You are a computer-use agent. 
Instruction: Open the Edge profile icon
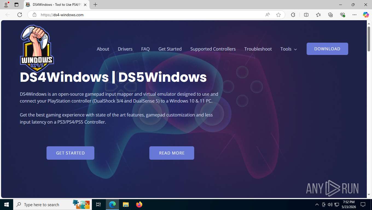pos(6,5)
